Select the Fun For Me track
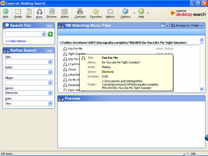208x156 pixels. pyautogui.click(x=75, y=49)
